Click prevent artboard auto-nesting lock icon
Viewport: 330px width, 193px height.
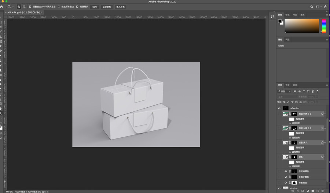[296, 102]
